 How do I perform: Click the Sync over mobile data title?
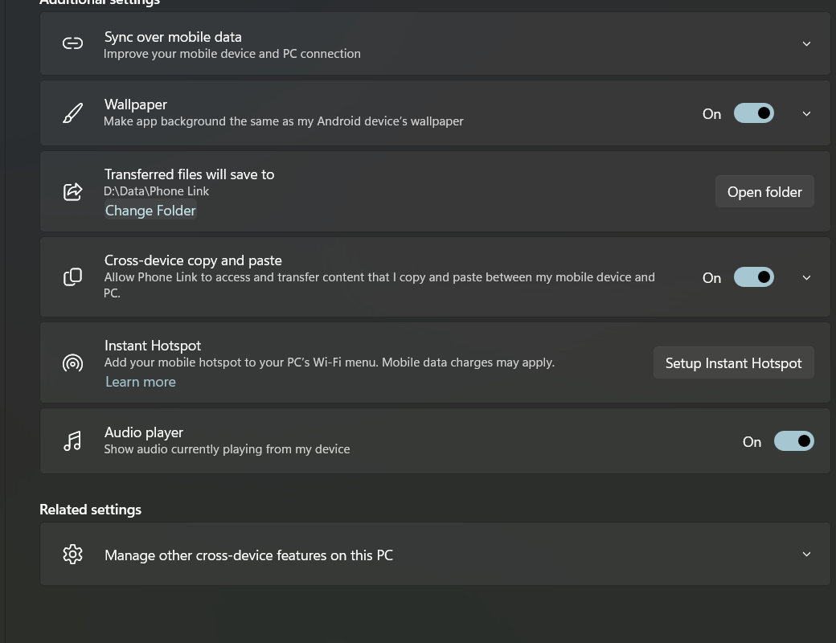[173, 37]
